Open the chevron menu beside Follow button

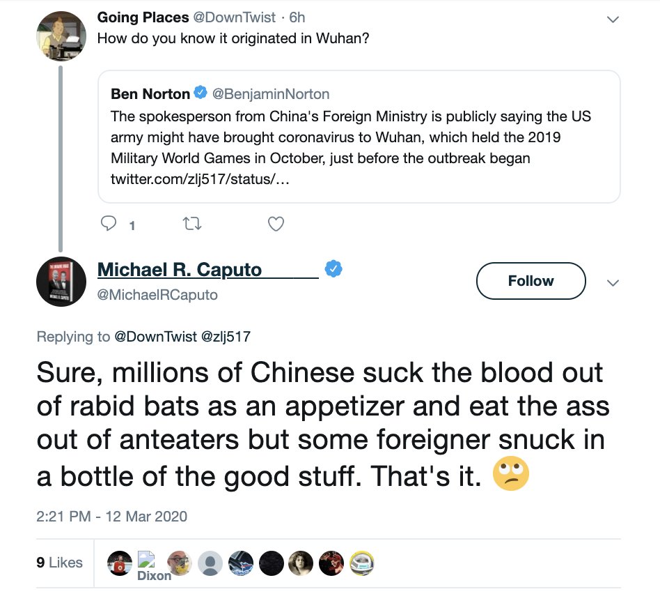[613, 282]
